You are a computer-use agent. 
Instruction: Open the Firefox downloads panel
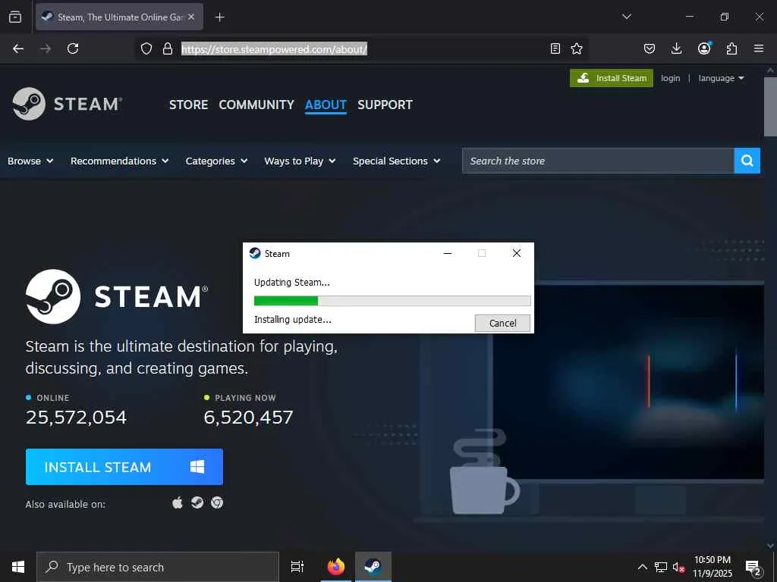(676, 48)
